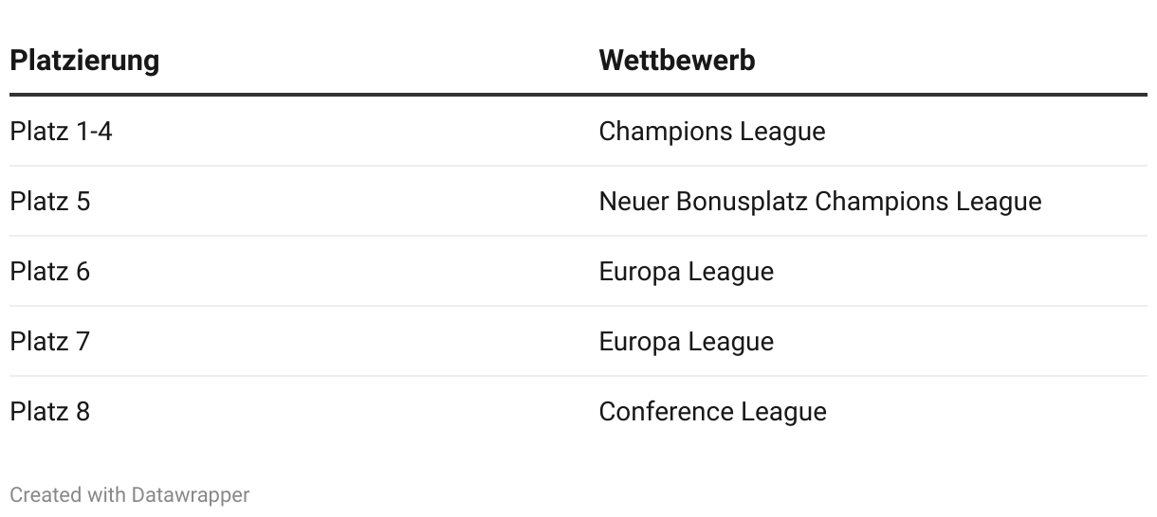Select the Platz 6 cell

click(x=50, y=272)
